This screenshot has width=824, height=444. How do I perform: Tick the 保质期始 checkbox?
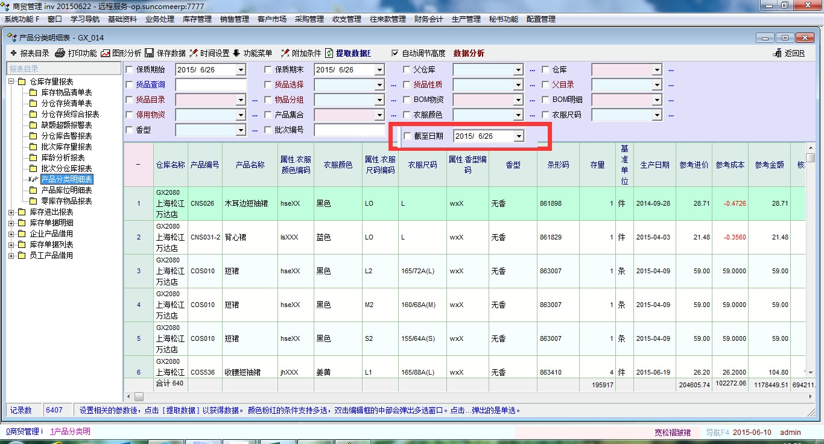click(x=130, y=70)
